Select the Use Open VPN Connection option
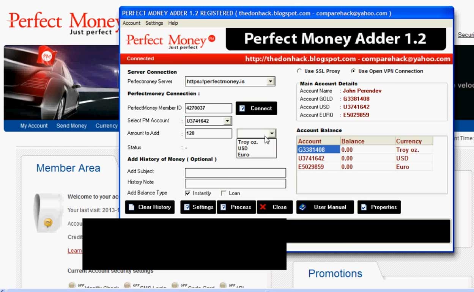This screenshot has height=292, width=474. [353, 71]
